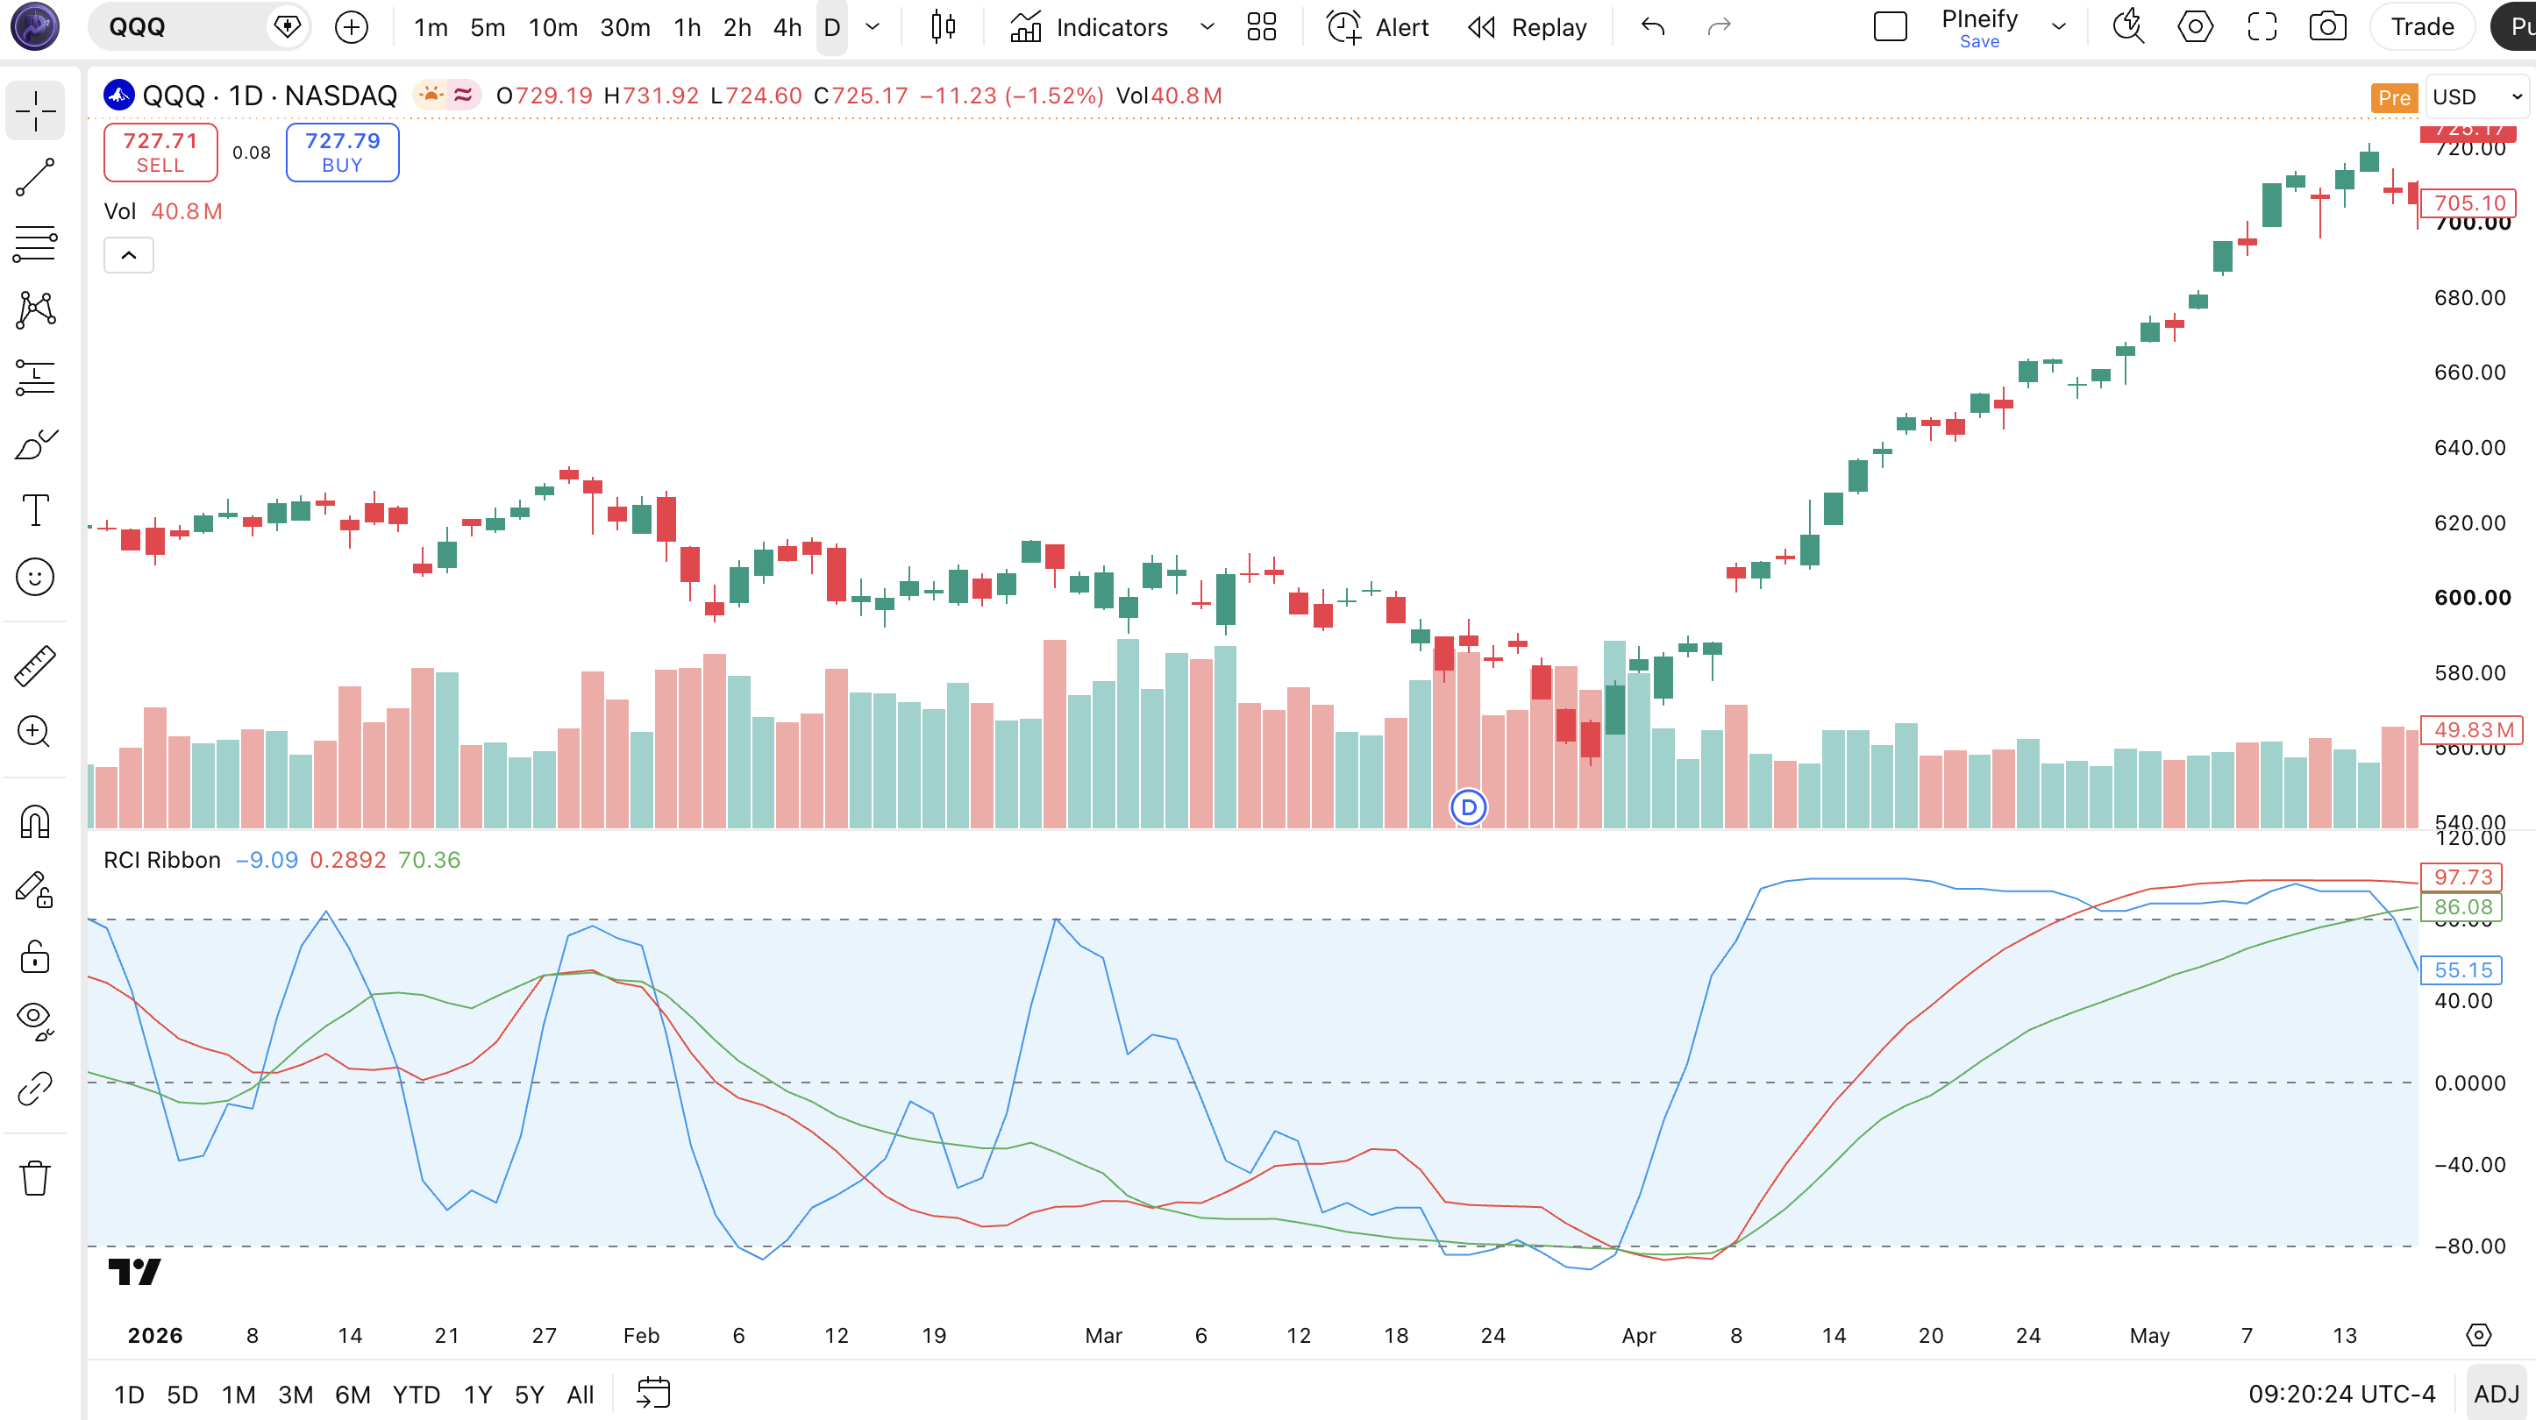Open the XABCD pattern tools
The width and height of the screenshot is (2536, 1420).
pyautogui.click(x=35, y=310)
